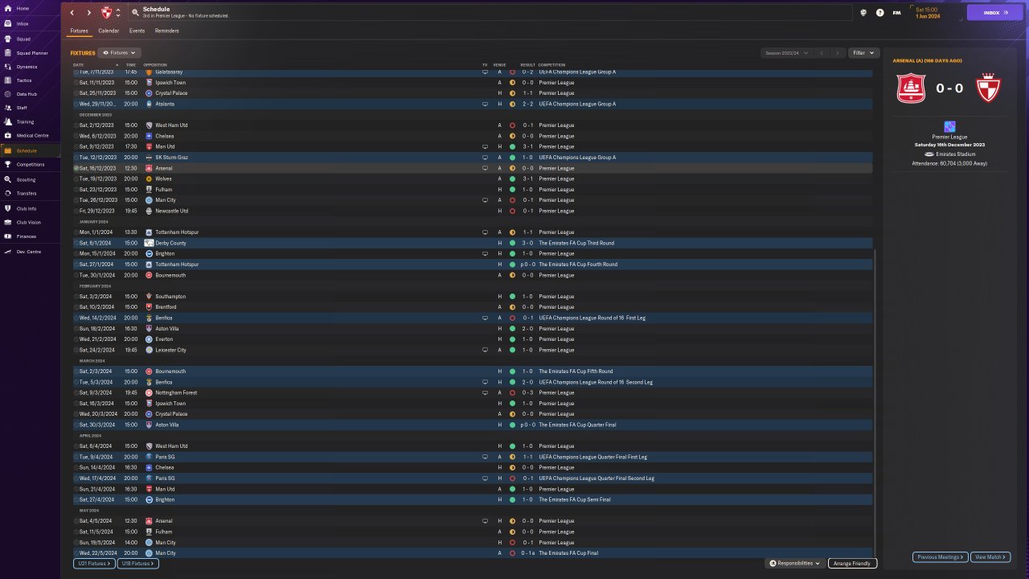Viewport: 1029px width, 579px height.
Task: Select the Newcastle Utd fixture on 29/12/2023
Action: coord(472,211)
